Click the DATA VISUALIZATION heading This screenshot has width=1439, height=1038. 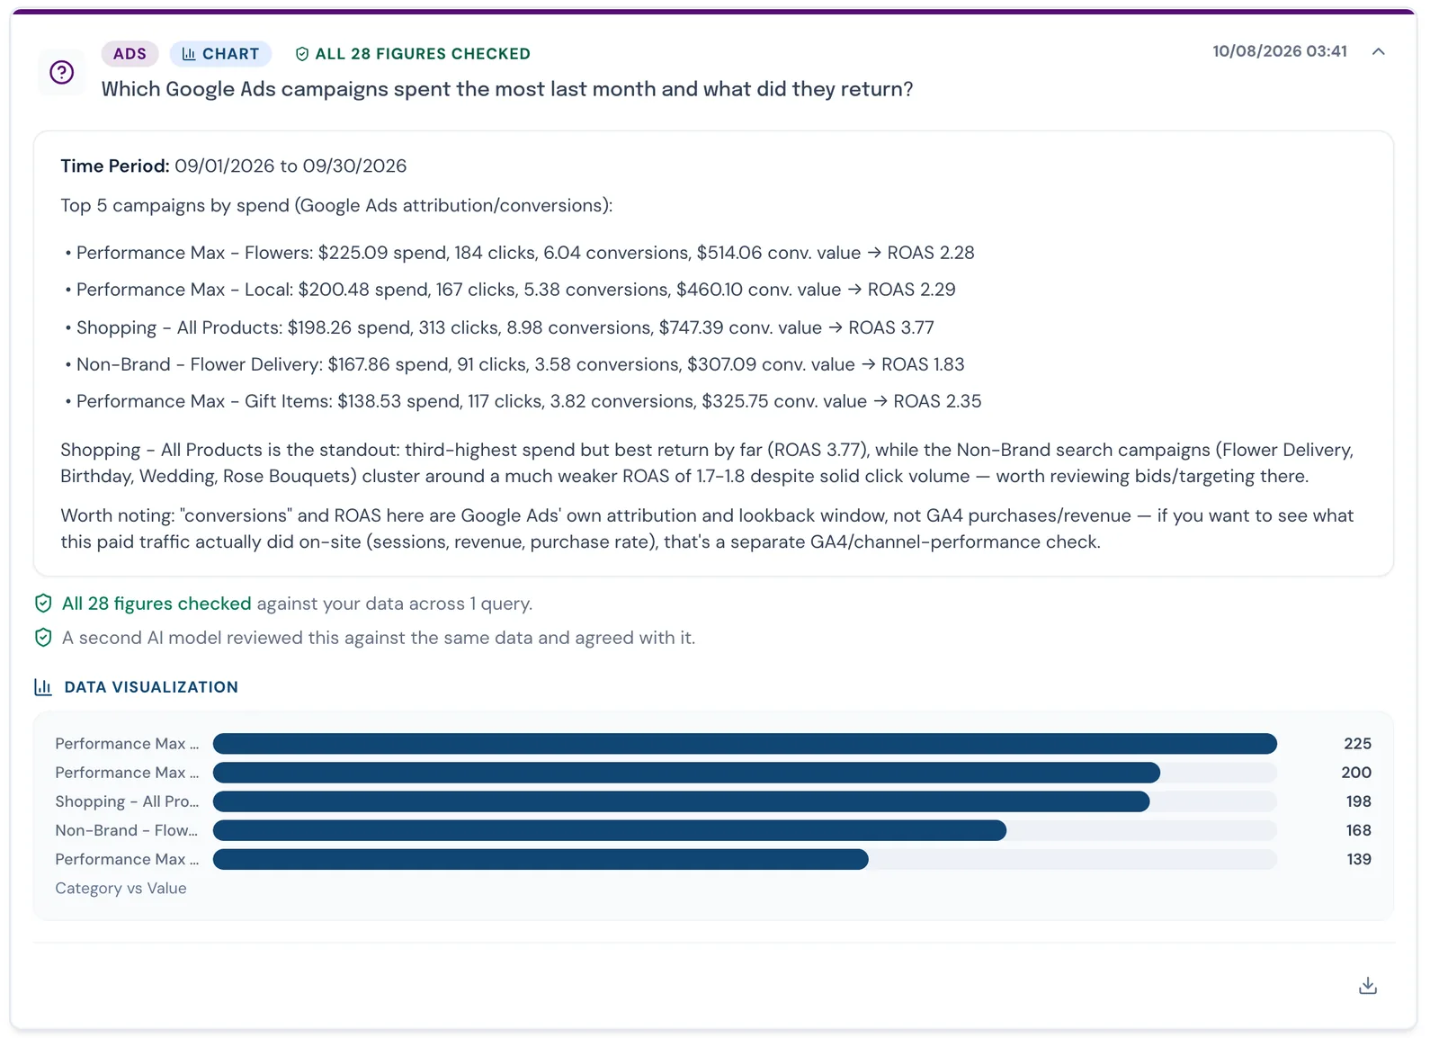pyautogui.click(x=151, y=686)
